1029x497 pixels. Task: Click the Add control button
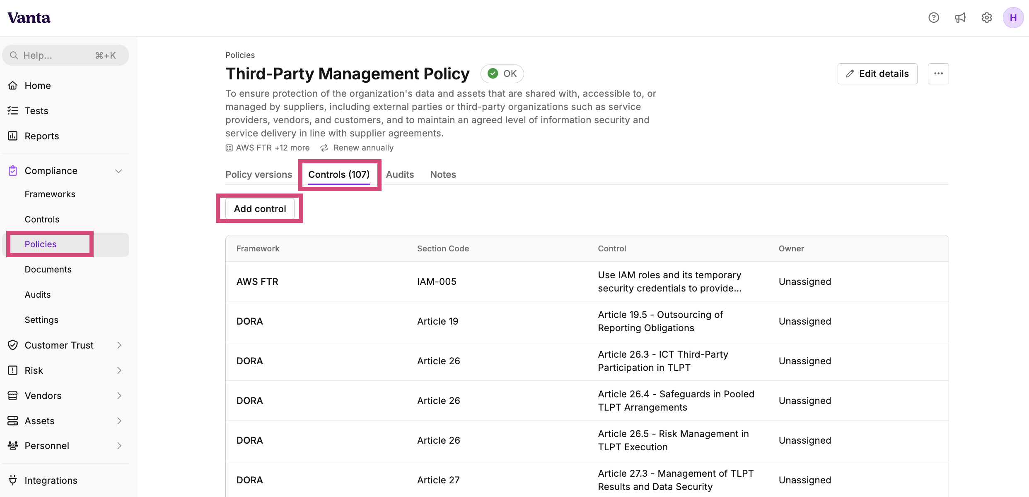(x=260, y=209)
